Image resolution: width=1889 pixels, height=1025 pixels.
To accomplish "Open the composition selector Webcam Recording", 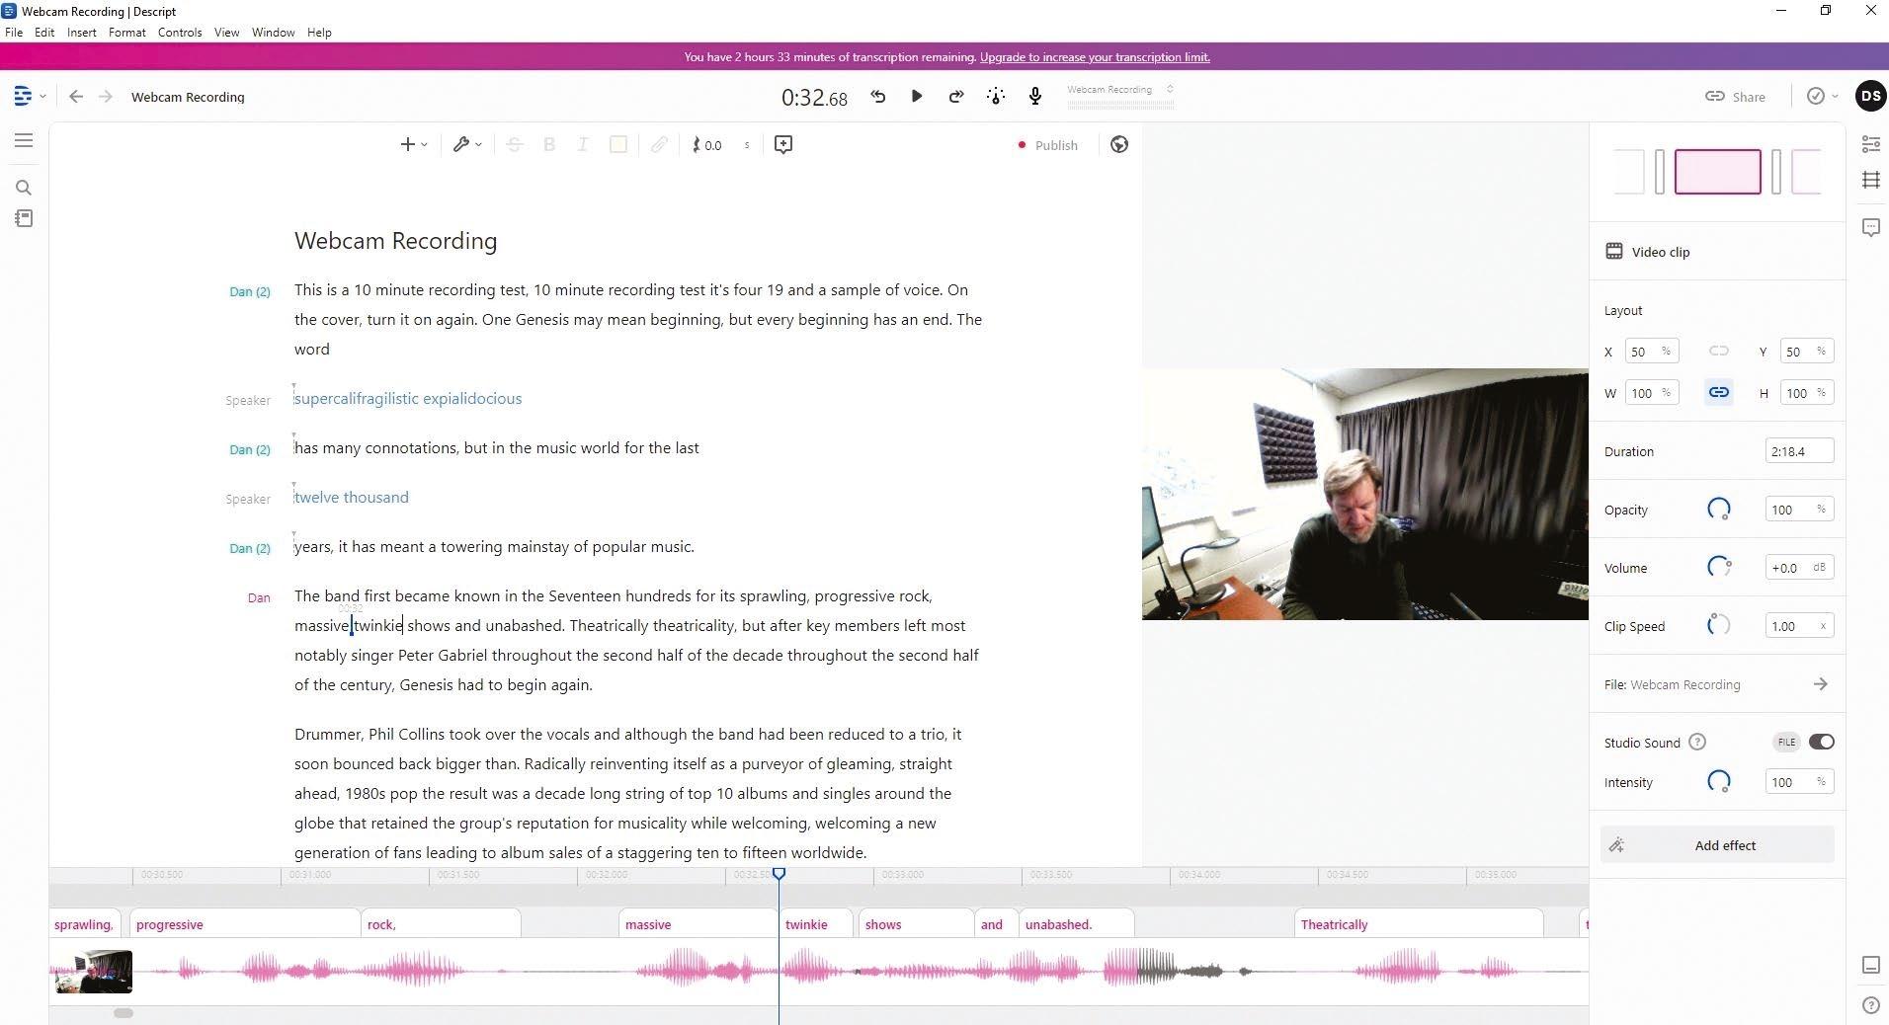I will (x=1120, y=90).
